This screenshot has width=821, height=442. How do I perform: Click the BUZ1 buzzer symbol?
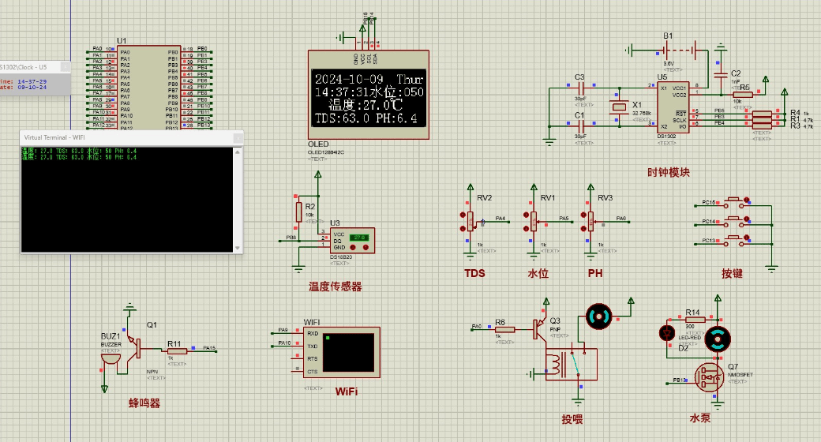(x=111, y=358)
